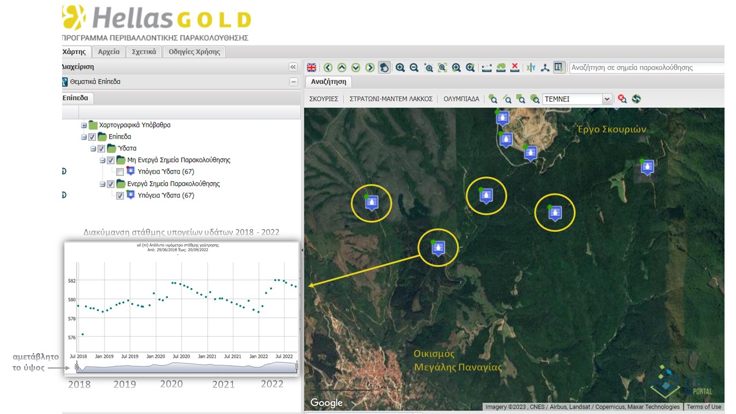Viewport: 736px width, 414px height.
Task: Choose the select-by-rectangle search icon
Action: 521,99
